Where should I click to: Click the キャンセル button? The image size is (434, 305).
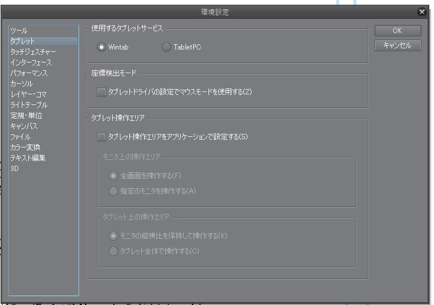398,45
